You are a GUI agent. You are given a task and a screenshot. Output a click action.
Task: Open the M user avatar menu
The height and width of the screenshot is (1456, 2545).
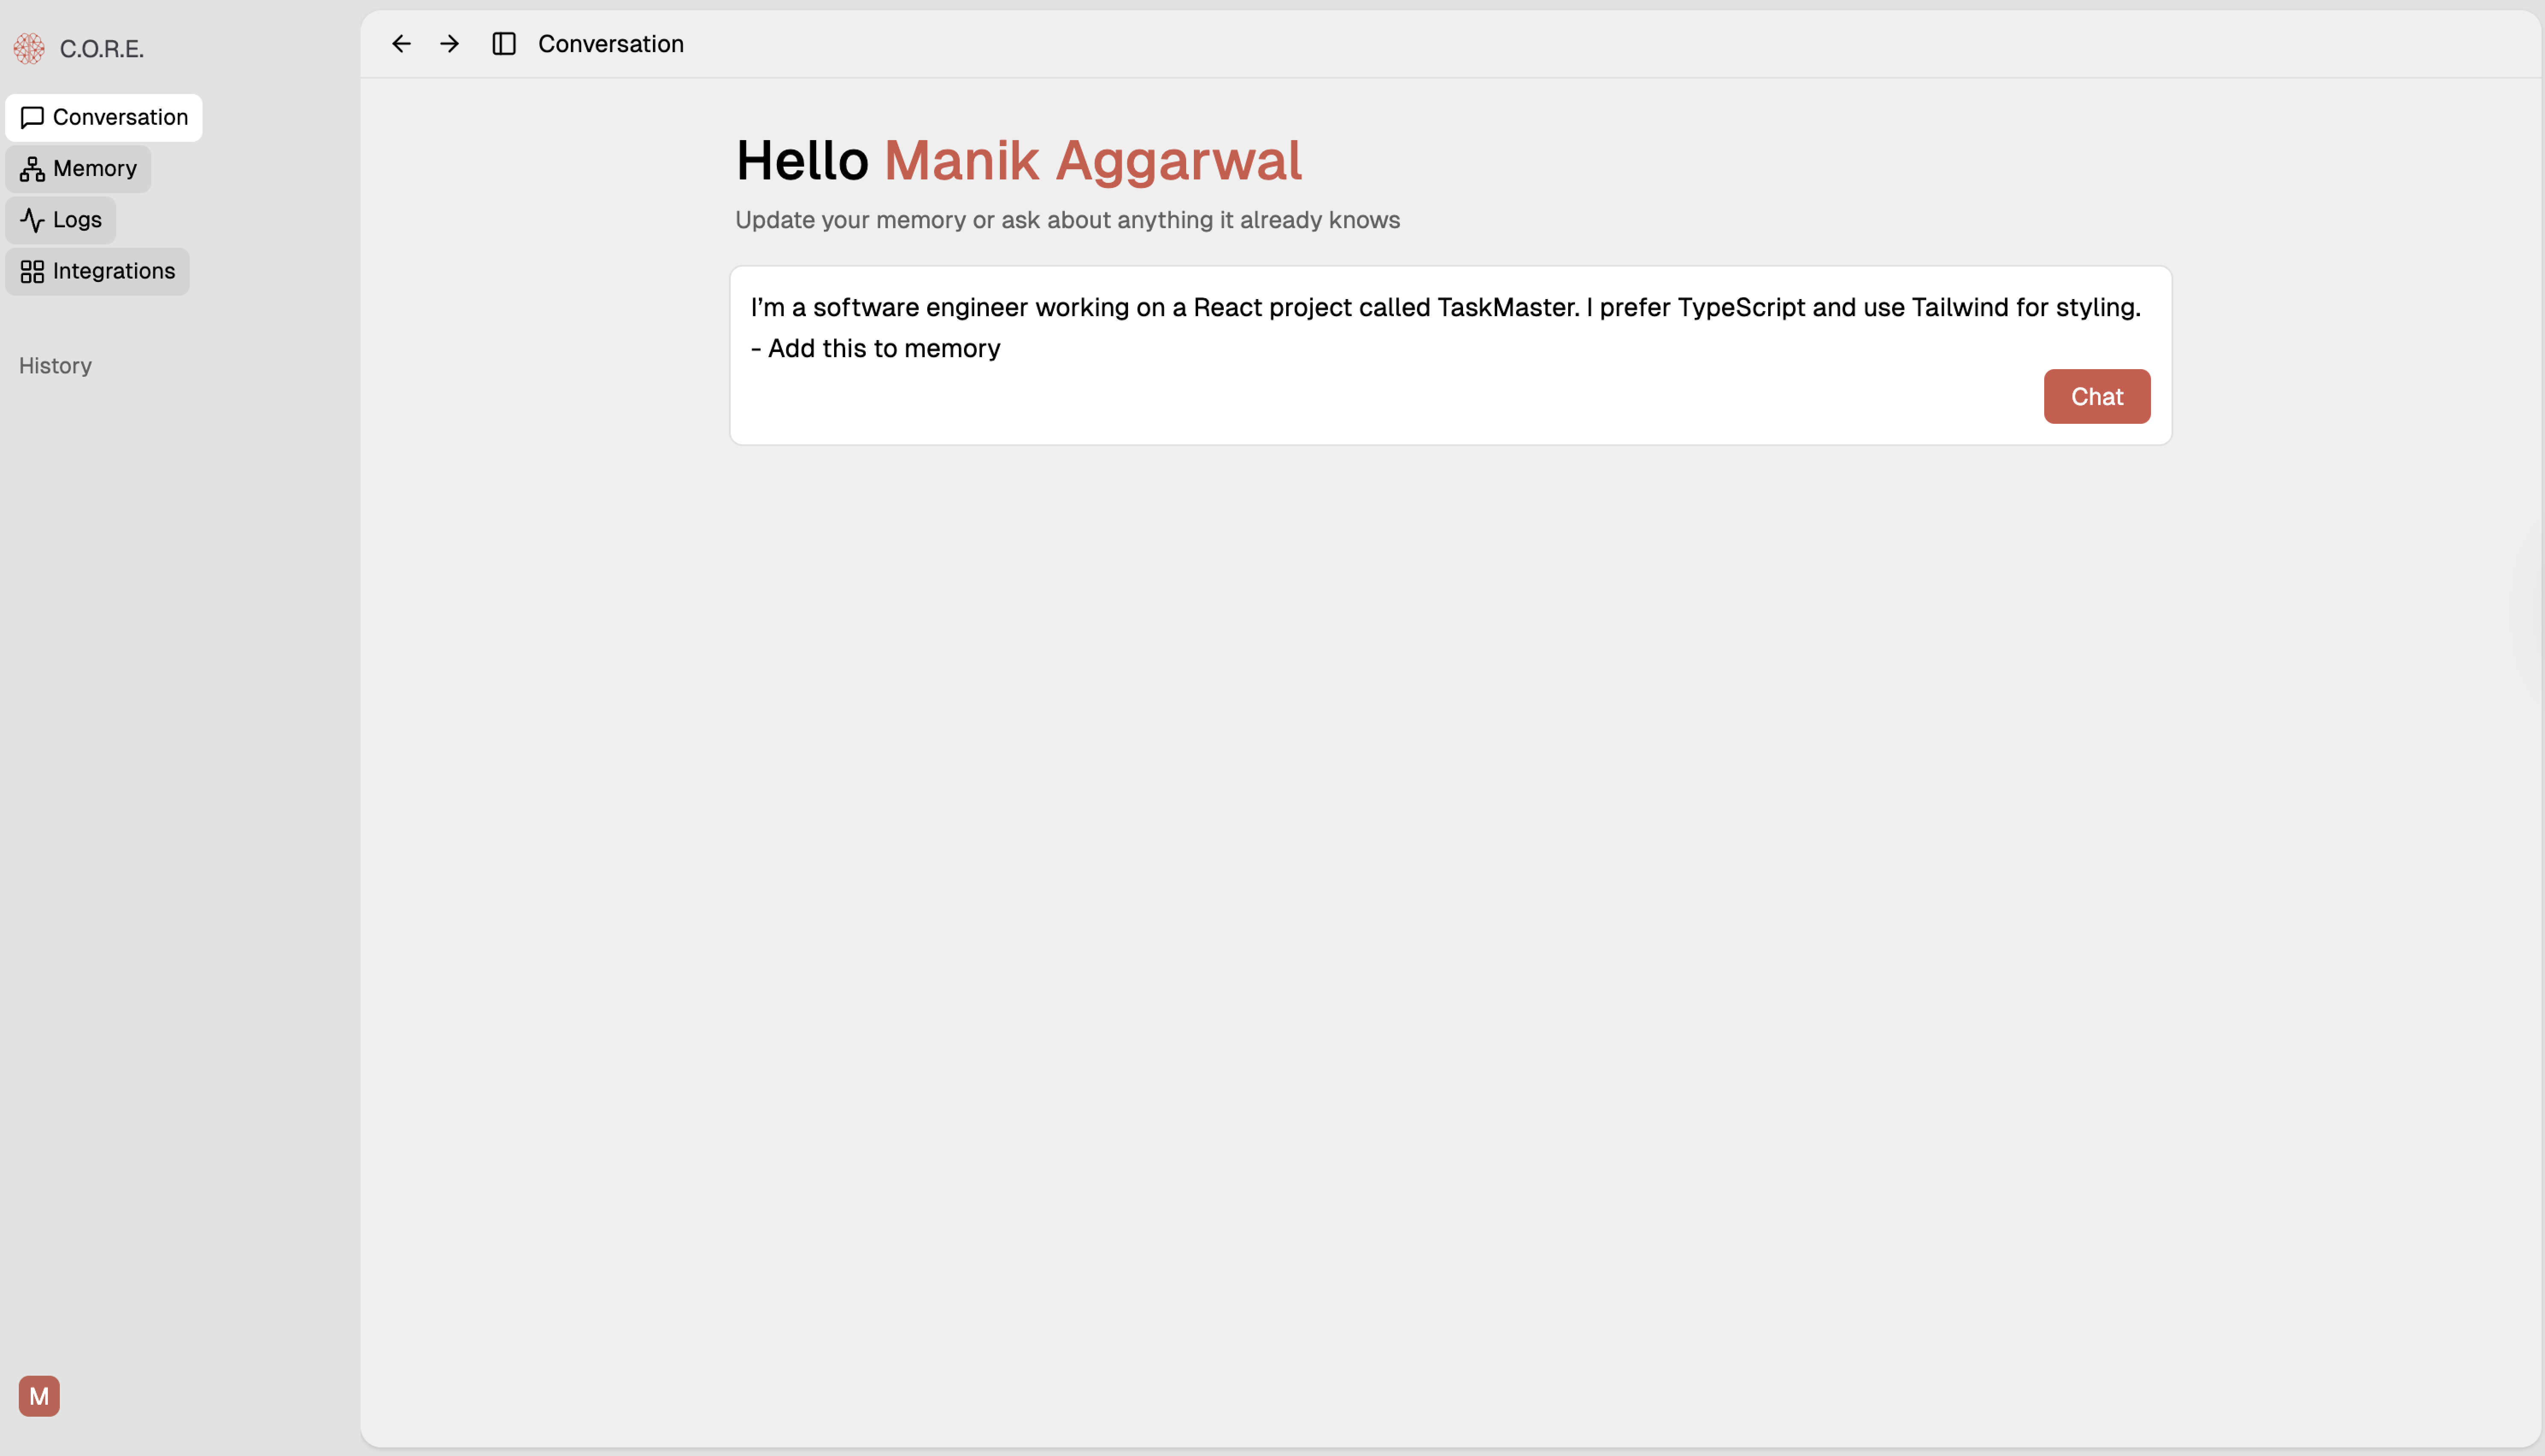click(39, 1396)
